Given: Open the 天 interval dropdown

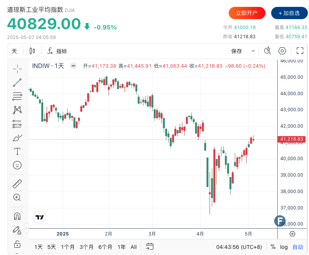Looking at the screenshot, I should coord(14,51).
